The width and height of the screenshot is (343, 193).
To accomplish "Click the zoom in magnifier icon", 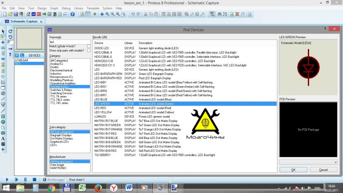I will (107, 14).
